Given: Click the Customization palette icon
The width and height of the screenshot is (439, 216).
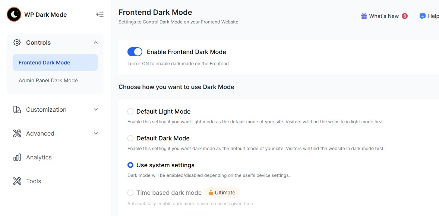Looking at the screenshot, I should pyautogui.click(x=17, y=109).
